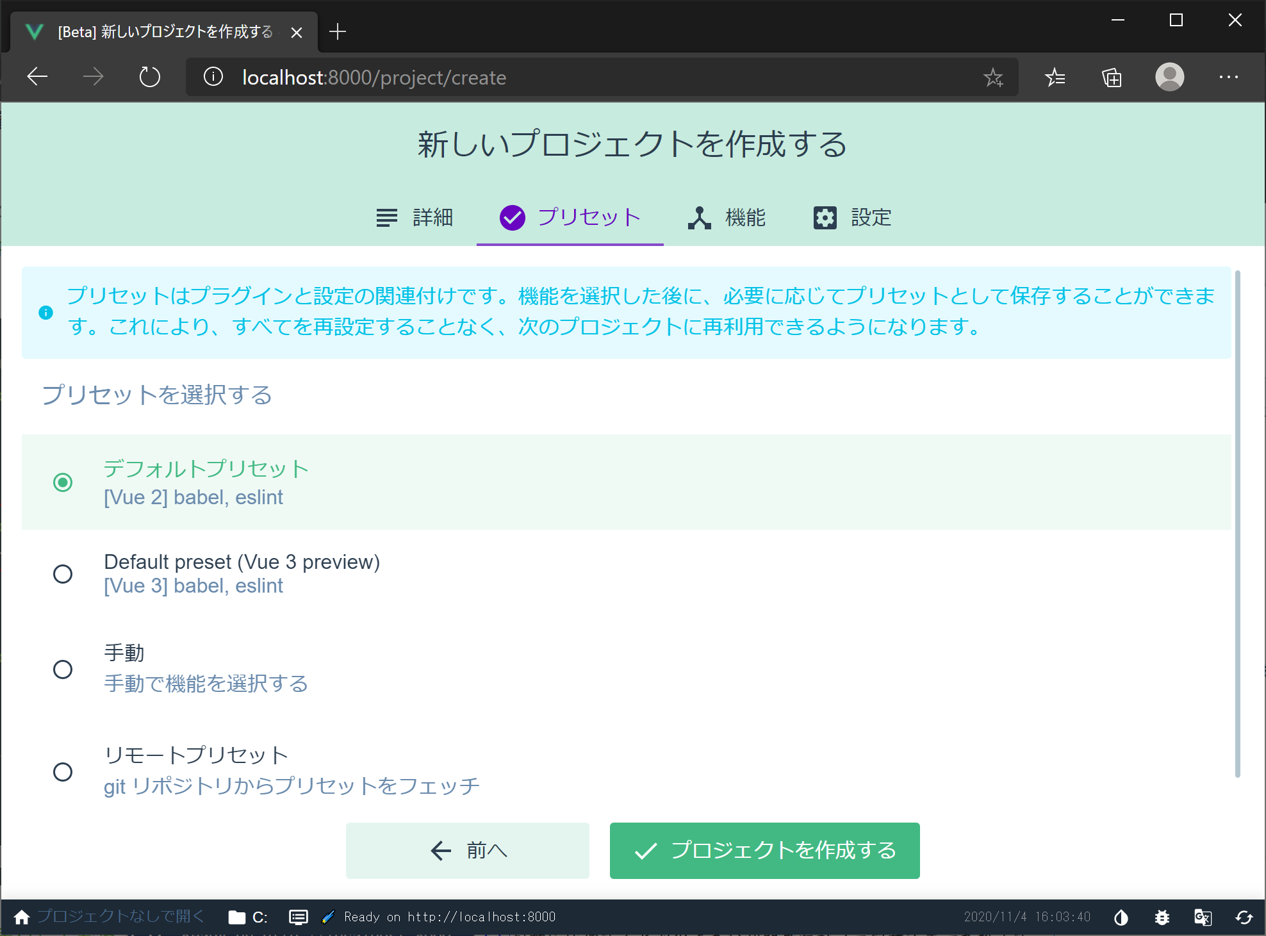The image size is (1266, 936).
Task: Click the 前へ button to go back
Action: (x=467, y=851)
